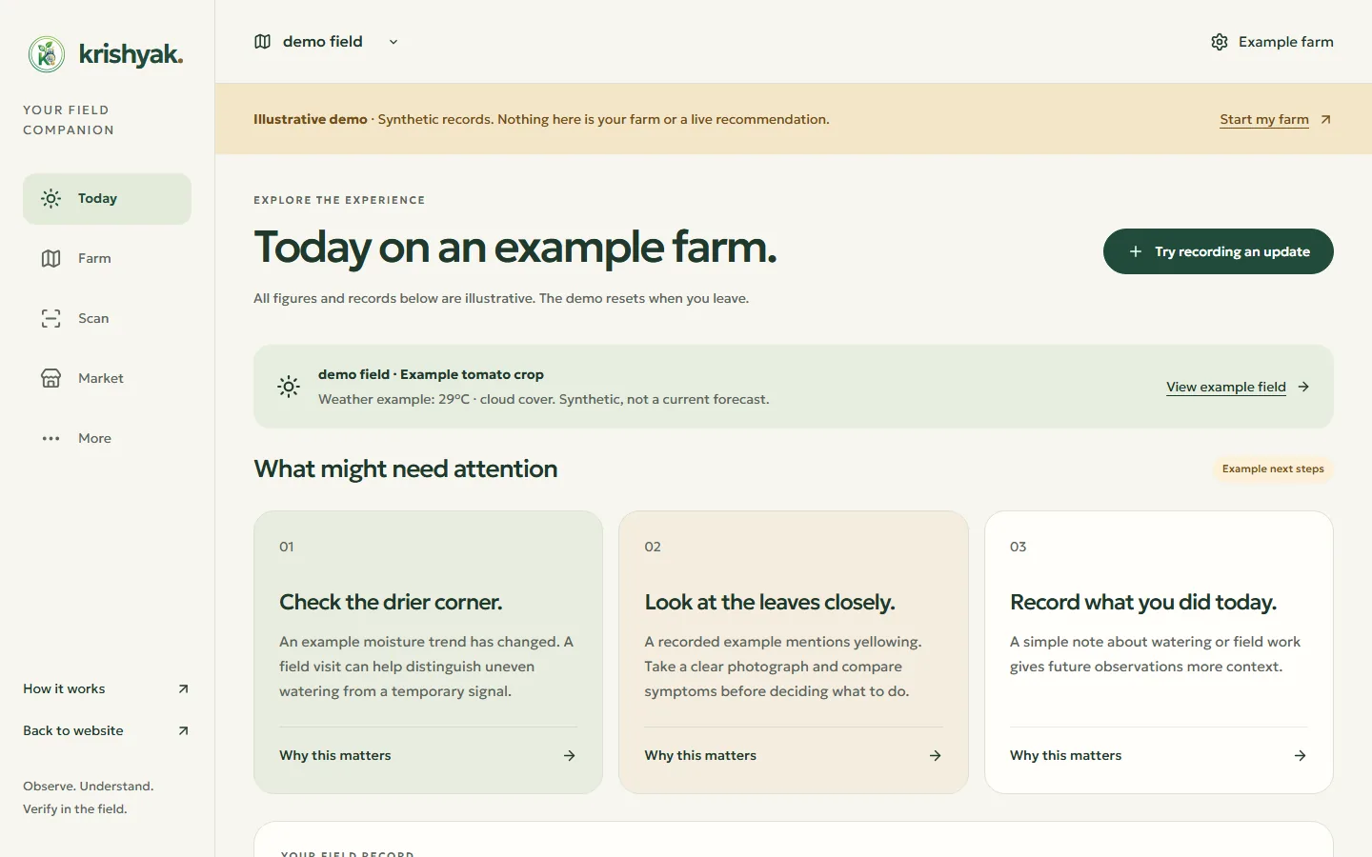This screenshot has height=857, width=1372.
Task: Open the Today section
Action: click(x=107, y=198)
